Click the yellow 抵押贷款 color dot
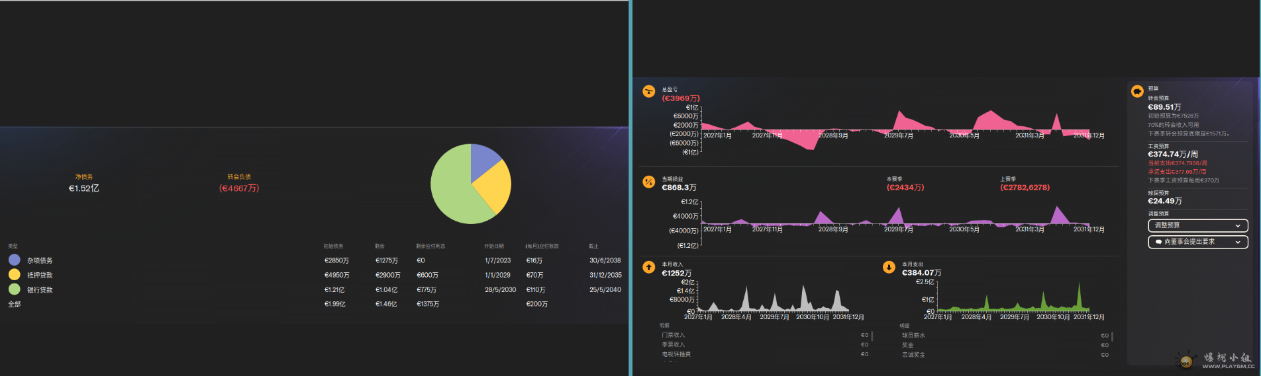The width and height of the screenshot is (1261, 376). [x=15, y=275]
